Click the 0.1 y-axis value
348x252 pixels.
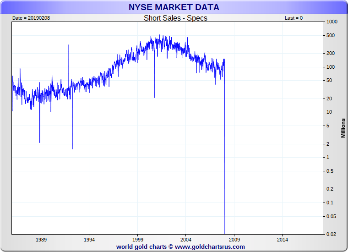pos(330,203)
